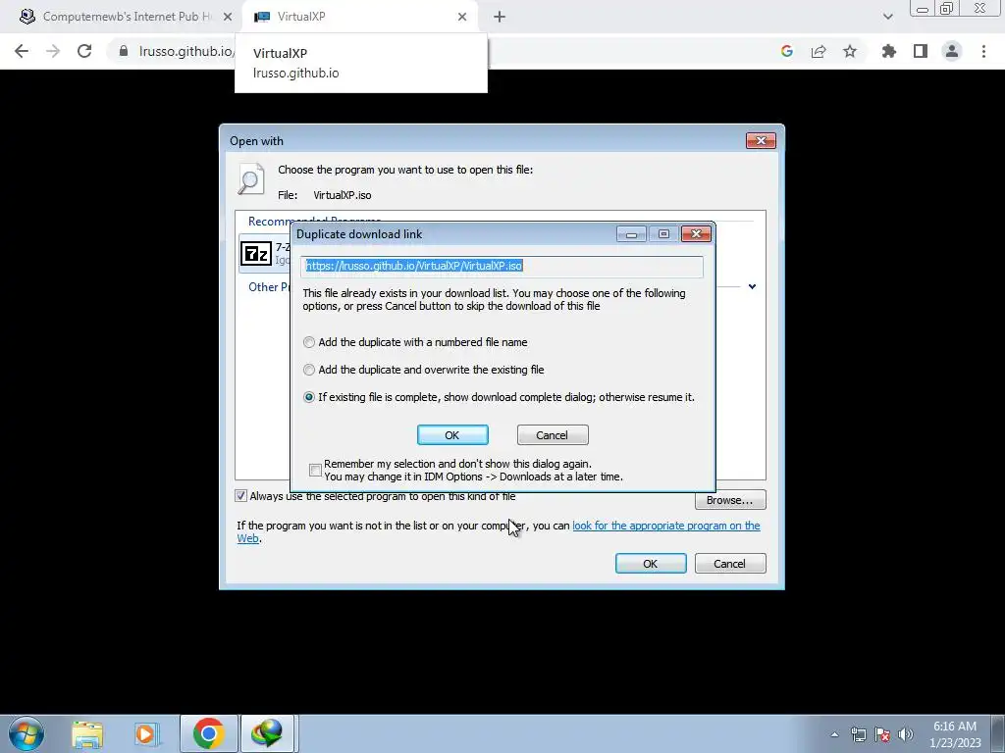The width and height of the screenshot is (1005, 753).
Task: Click the download URL input field
Action: [502, 267]
